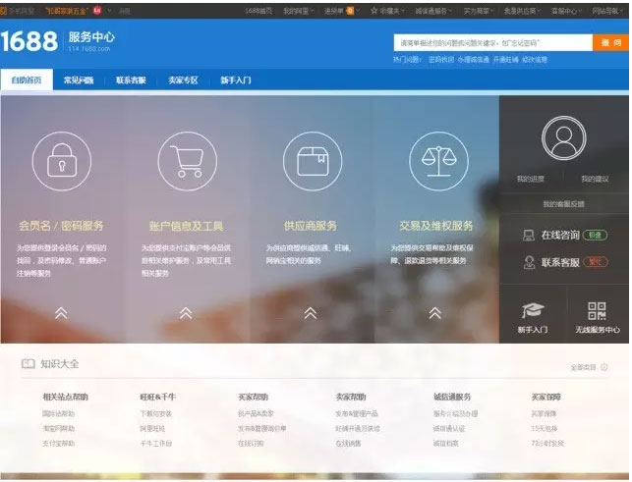Image resolution: width=632 pixels, height=482 pixels.
Task: Open the scales 交易及维权服务 icon
Action: 438,161
